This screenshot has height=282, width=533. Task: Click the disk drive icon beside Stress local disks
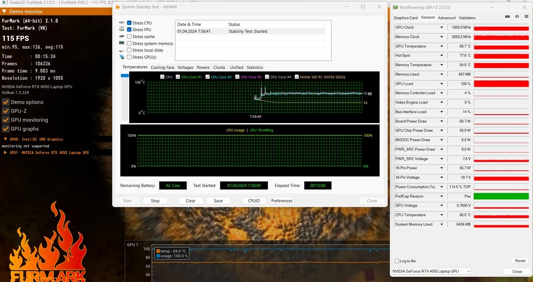click(x=122, y=50)
